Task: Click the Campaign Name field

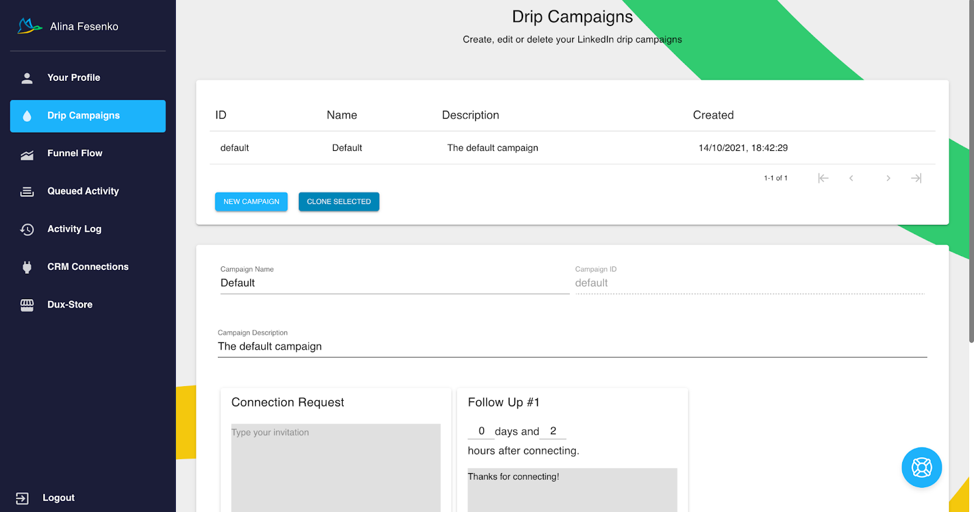Action: (394, 283)
